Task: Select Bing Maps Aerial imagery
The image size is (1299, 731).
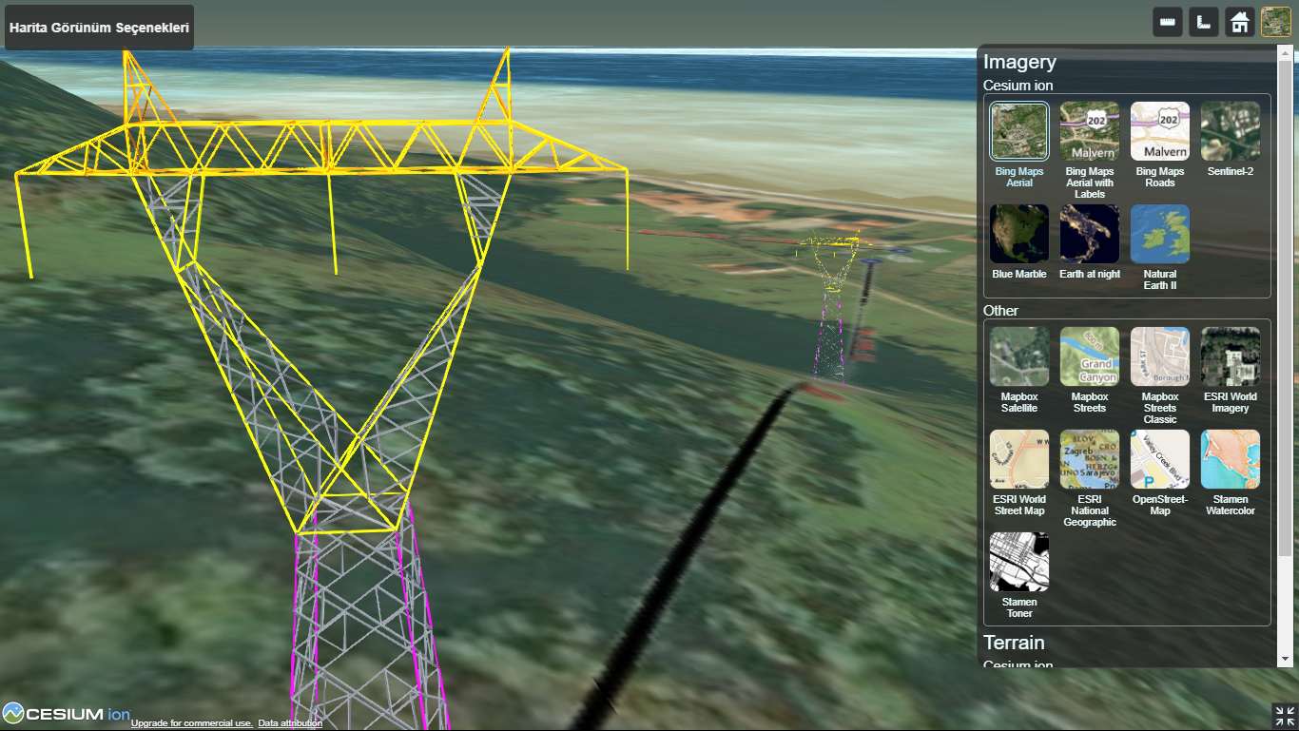Action: pos(1019,144)
